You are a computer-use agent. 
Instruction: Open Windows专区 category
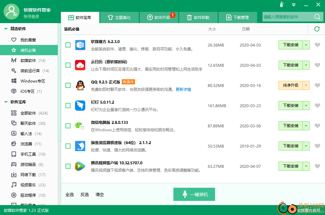click(x=29, y=81)
